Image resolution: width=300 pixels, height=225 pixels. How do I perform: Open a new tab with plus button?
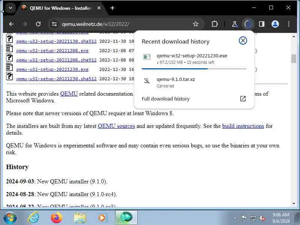coord(112,8)
